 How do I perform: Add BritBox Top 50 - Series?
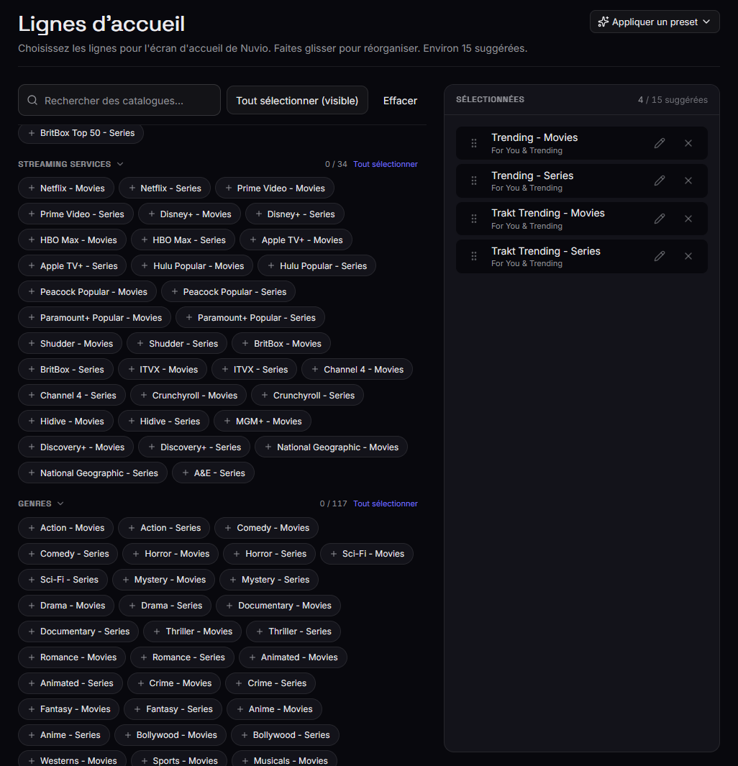[x=81, y=133]
